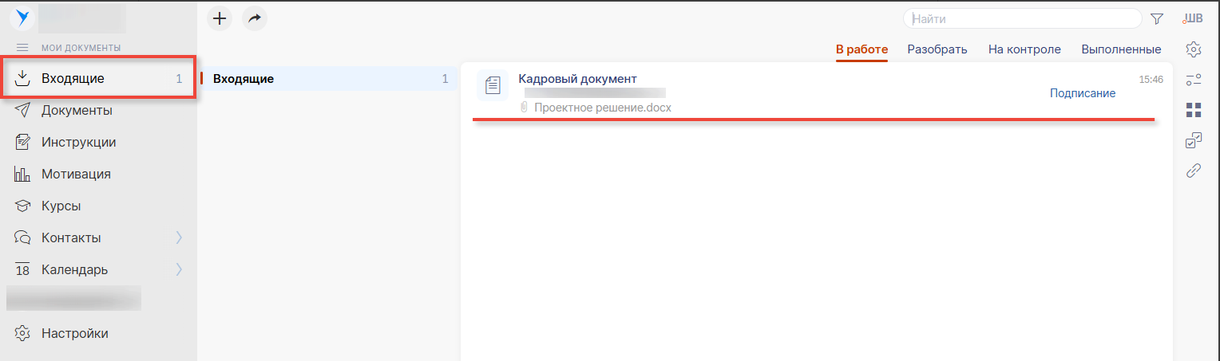Image resolution: width=1220 pixels, height=361 pixels.
Task: Expand the Контакты submenu chevron
Action: (x=179, y=237)
